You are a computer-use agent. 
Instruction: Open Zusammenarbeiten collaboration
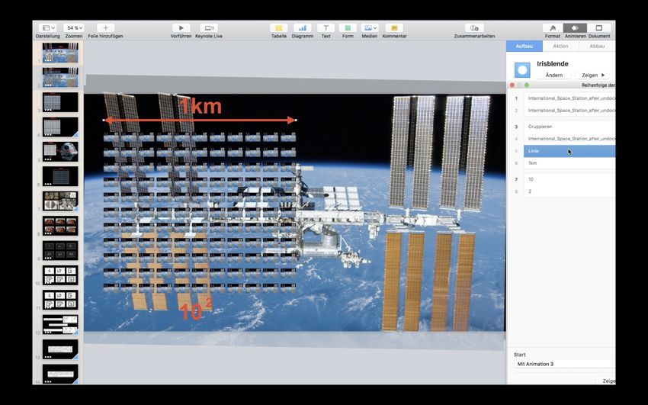474,27
